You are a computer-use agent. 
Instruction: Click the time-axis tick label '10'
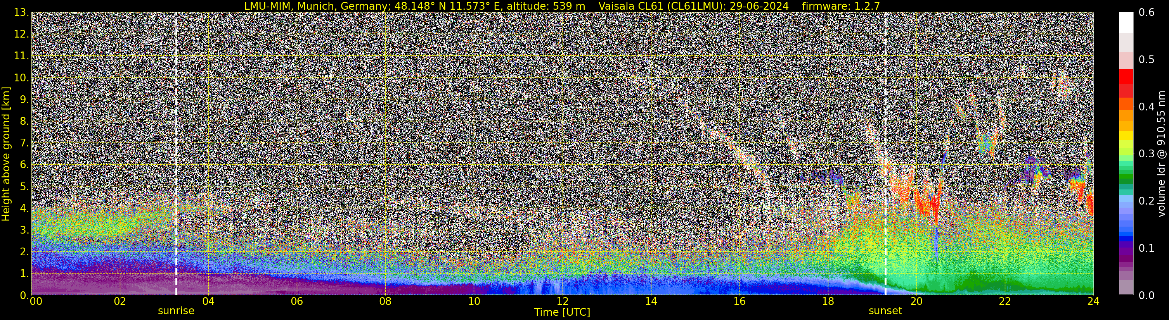(474, 301)
